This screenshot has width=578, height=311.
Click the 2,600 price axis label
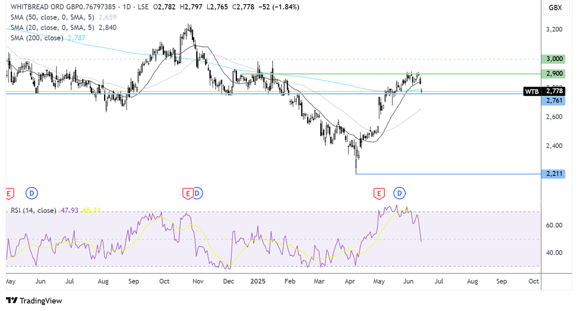coord(554,117)
